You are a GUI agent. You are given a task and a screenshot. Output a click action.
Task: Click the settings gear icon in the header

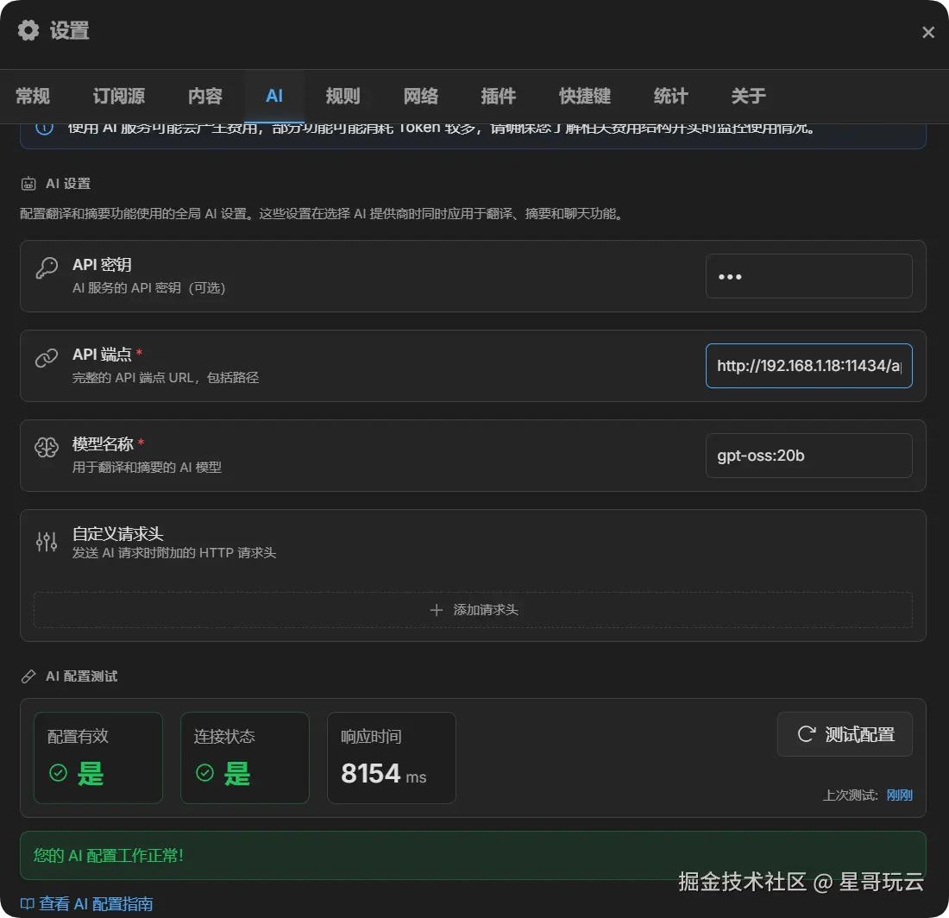(28, 30)
